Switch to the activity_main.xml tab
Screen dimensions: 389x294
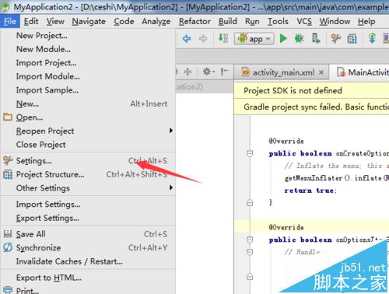pos(283,72)
